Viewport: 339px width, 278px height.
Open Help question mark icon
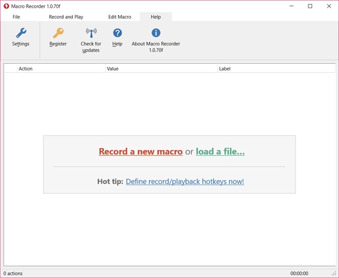tap(117, 33)
